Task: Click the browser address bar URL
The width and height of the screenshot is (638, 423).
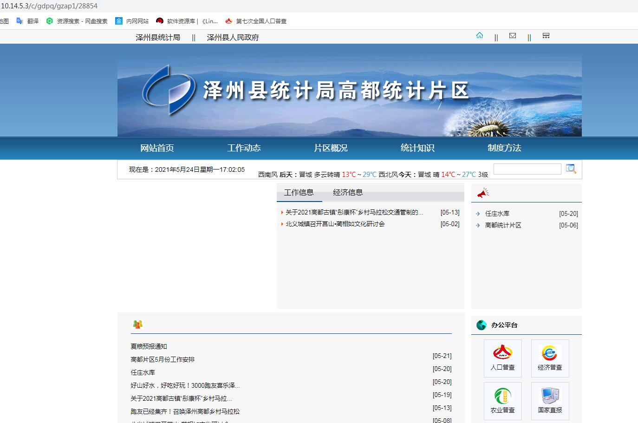Action: coord(49,6)
